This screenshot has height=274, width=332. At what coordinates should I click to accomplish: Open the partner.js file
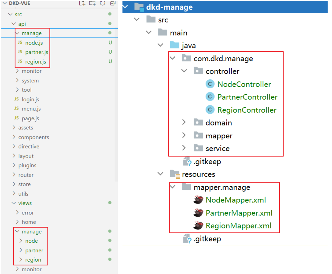tap(37, 52)
